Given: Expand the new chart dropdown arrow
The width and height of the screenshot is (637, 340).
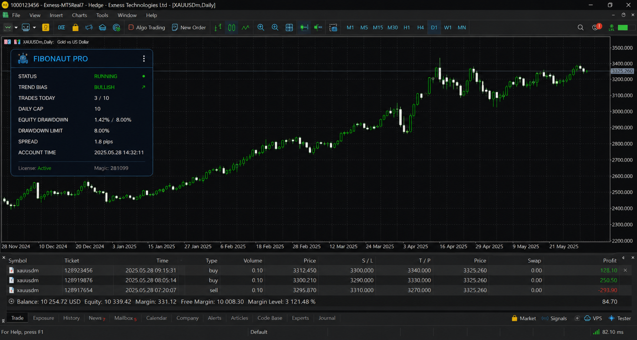Looking at the screenshot, I should pos(16,27).
